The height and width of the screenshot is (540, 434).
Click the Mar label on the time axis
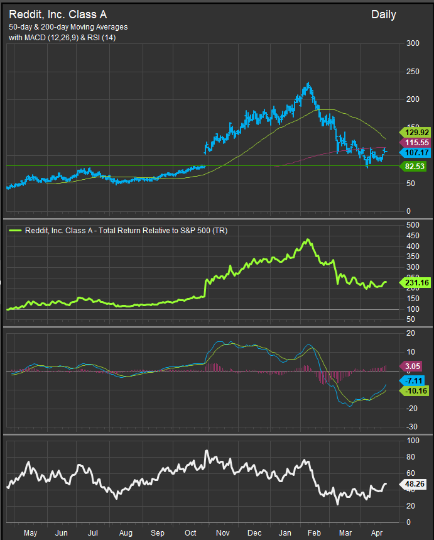[x=345, y=532]
